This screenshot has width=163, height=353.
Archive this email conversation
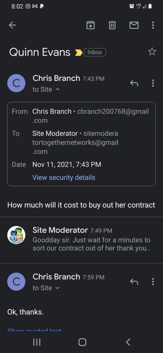pos(91,25)
